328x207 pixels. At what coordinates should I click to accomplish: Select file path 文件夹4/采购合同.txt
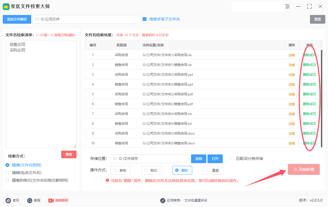[167, 114]
